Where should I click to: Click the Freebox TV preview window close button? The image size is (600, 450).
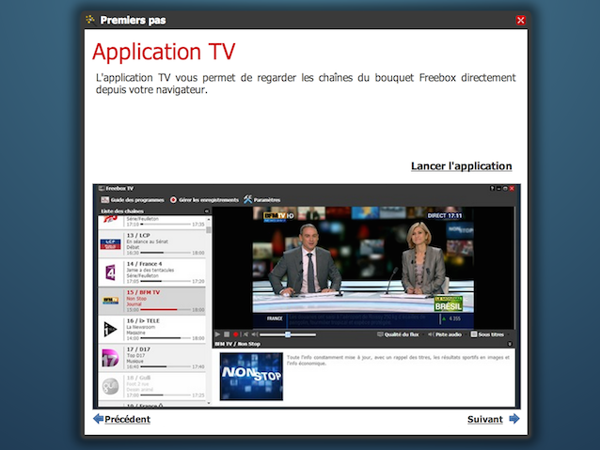coord(512,189)
